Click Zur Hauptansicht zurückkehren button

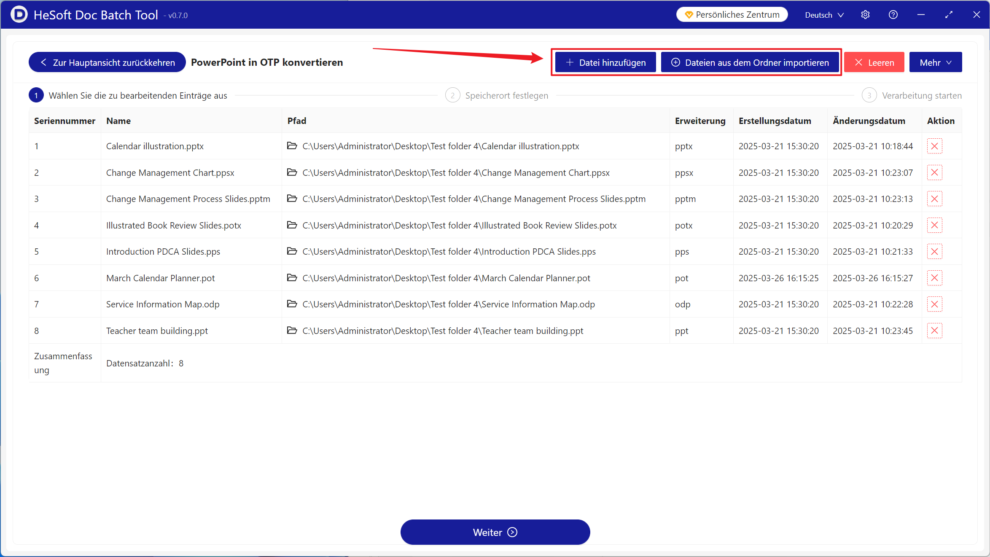coord(107,62)
